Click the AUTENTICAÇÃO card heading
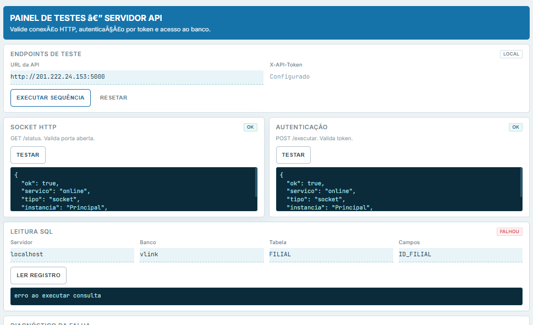 301,127
